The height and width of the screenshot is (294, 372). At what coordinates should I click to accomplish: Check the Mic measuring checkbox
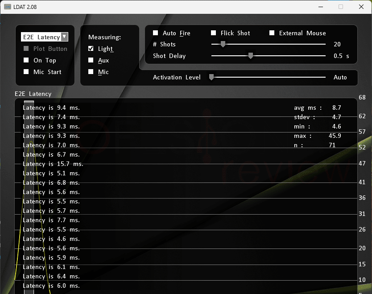tap(91, 72)
